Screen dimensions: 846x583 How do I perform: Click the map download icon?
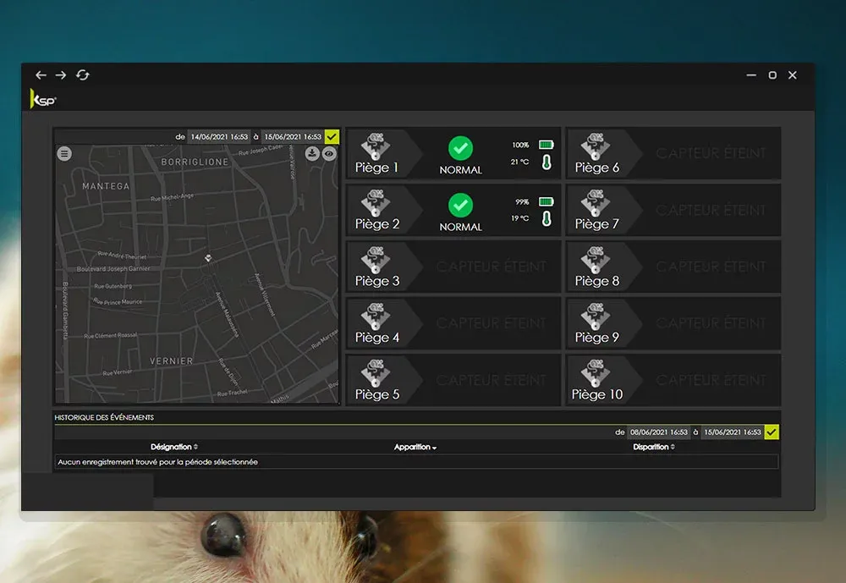coord(313,154)
